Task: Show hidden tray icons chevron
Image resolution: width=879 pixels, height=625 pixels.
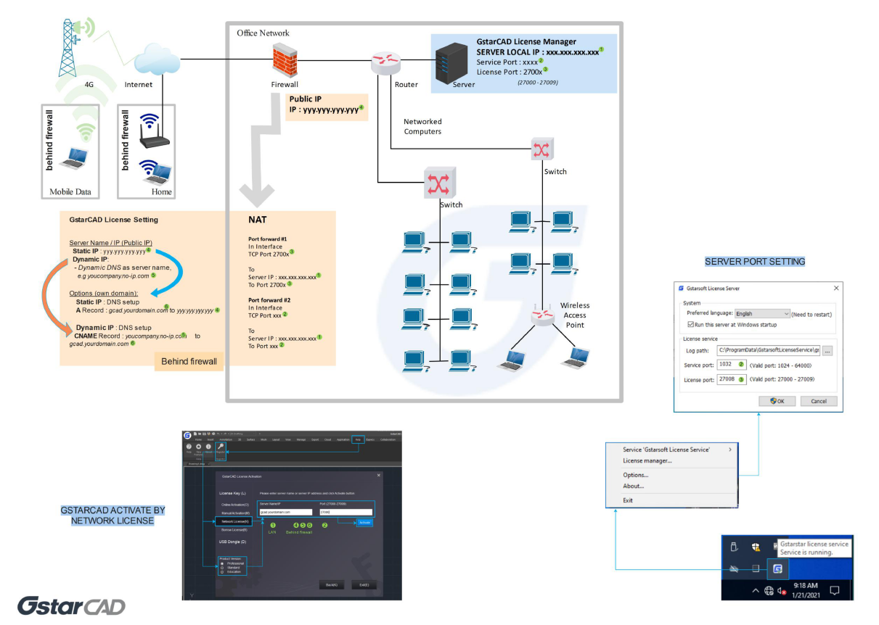Action: point(756,591)
